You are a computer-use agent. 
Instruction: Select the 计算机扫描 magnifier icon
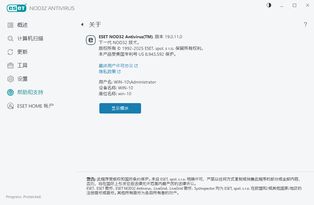(x=9, y=39)
